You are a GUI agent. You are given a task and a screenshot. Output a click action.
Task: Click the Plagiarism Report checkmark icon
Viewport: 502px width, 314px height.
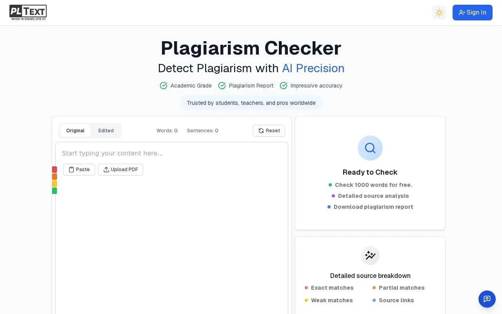(222, 86)
